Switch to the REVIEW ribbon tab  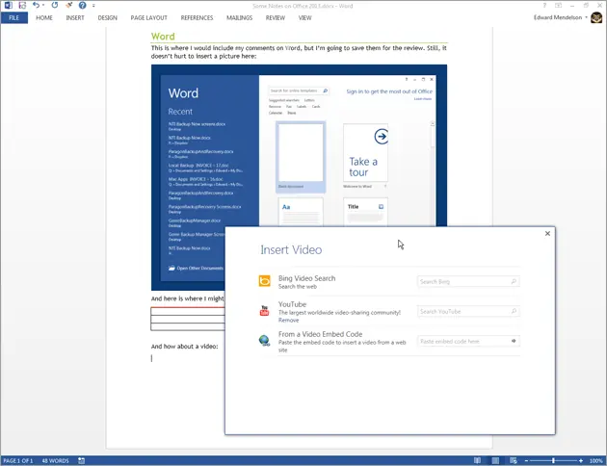click(276, 17)
